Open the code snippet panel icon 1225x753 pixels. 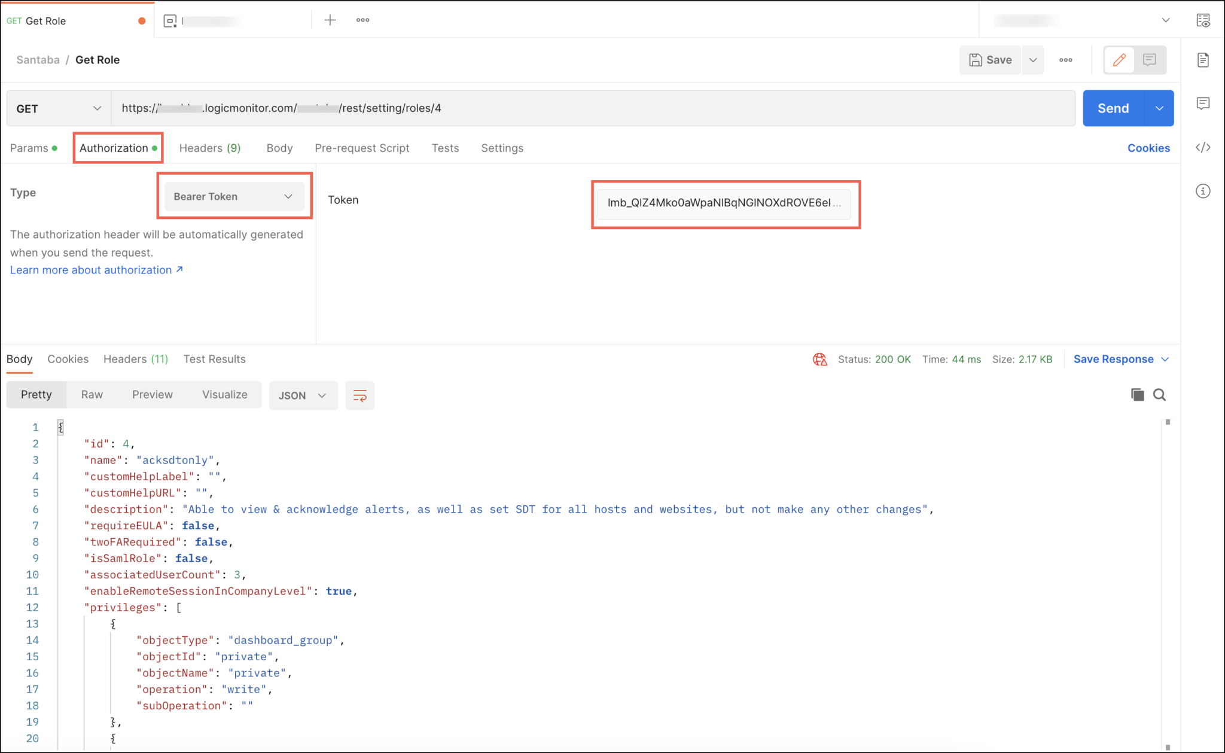click(x=1203, y=148)
